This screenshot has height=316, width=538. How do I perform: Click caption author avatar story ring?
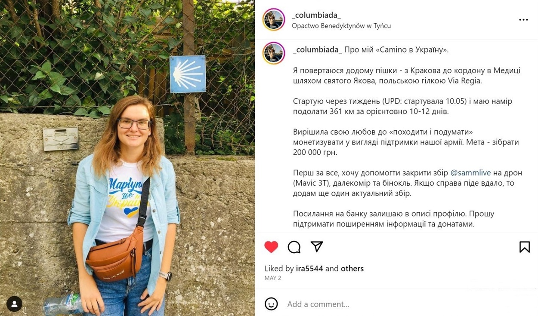coord(274,53)
